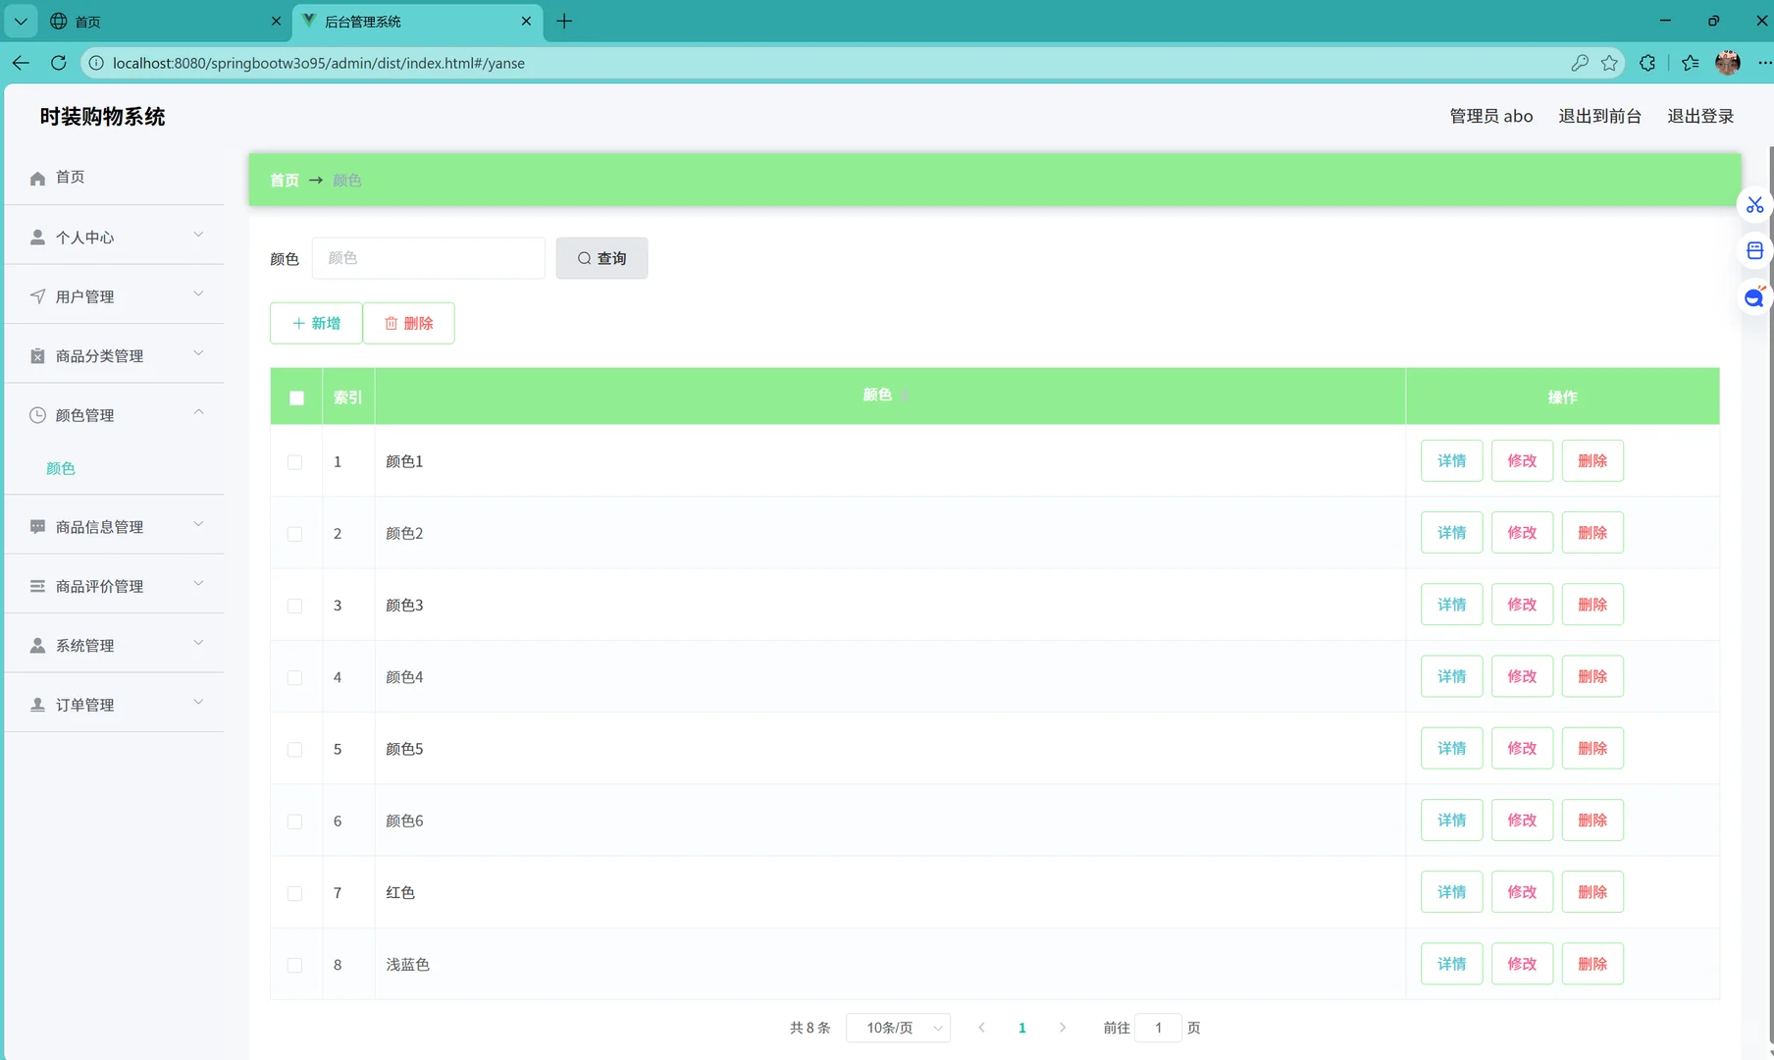Click the 前往 page number input

[x=1158, y=1028]
